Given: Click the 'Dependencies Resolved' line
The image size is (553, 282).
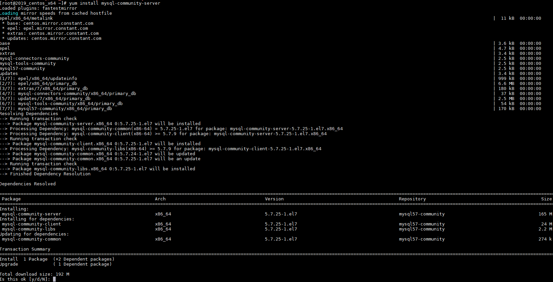Looking at the screenshot, I should (28, 184).
